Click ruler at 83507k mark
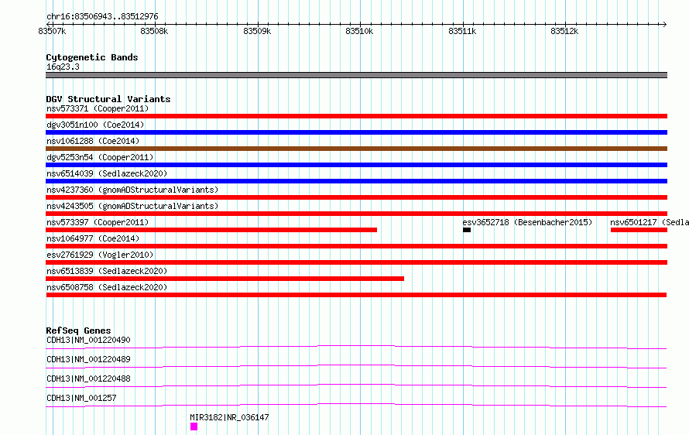 point(52,31)
